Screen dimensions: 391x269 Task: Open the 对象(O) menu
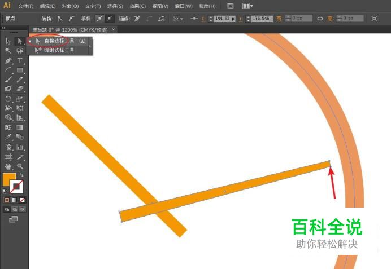pyautogui.click(x=70, y=6)
